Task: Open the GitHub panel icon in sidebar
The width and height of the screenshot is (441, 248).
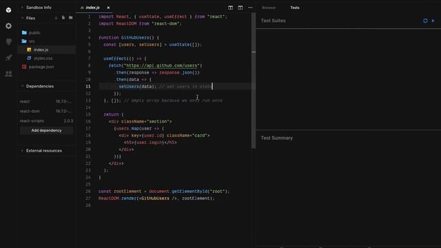Action: [x=8, y=41]
